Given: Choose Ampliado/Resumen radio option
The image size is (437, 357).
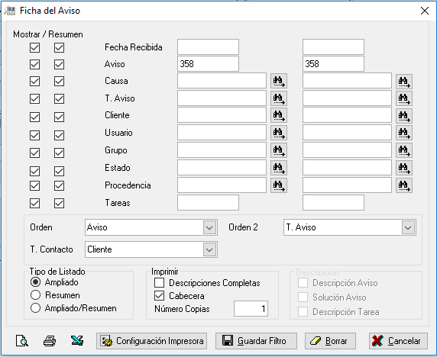Looking at the screenshot, I should coord(35,308).
